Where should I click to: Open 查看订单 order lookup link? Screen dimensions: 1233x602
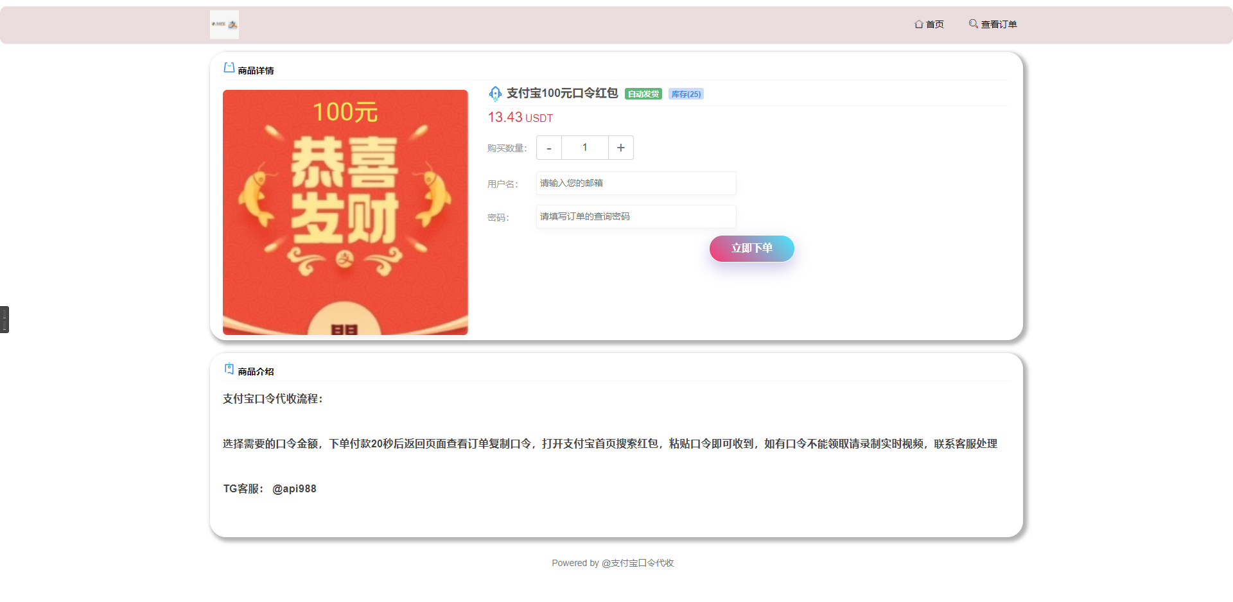click(993, 24)
